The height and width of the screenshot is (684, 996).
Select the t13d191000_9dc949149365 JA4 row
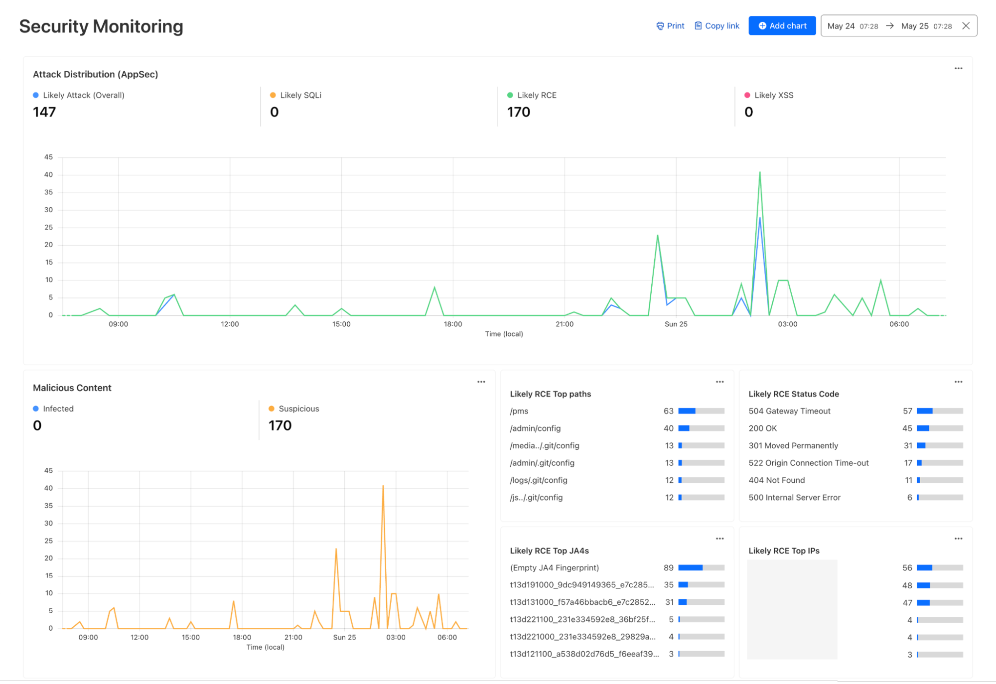pos(617,585)
